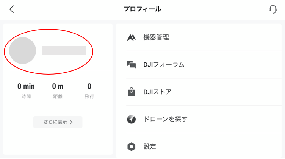Select the 0 min 時間 stat
Image resolution: width=285 pixels, height=159 pixels.
tap(26, 91)
